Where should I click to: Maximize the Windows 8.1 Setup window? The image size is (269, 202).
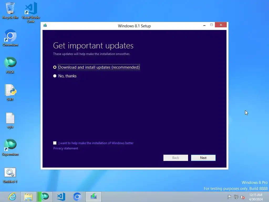click(x=211, y=25)
